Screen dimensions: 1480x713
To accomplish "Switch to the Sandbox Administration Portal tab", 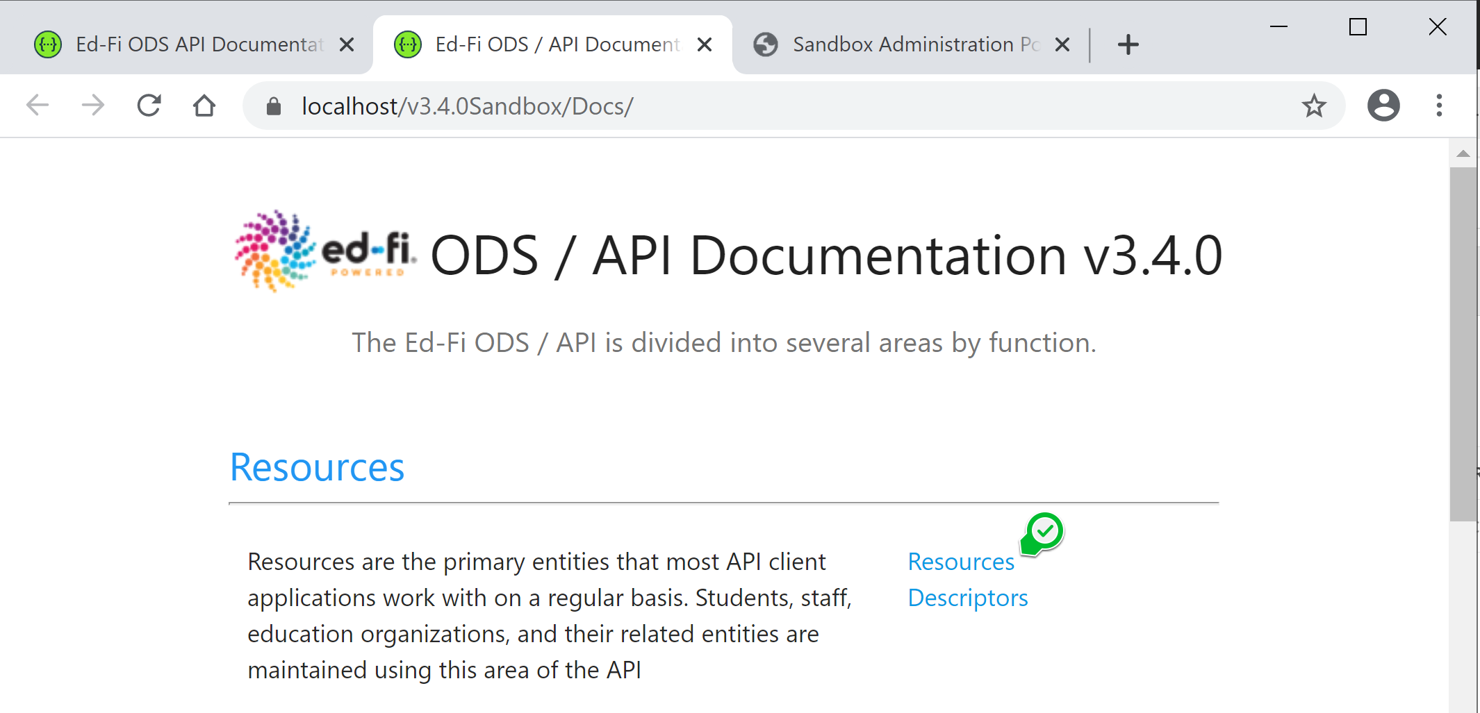I will point(910,44).
